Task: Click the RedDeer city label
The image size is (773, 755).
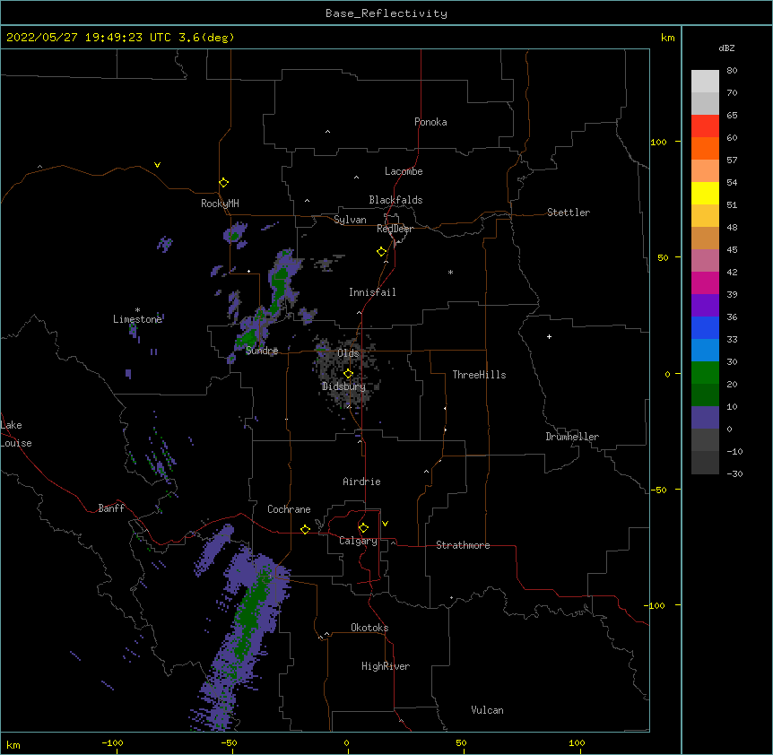Action: click(395, 229)
